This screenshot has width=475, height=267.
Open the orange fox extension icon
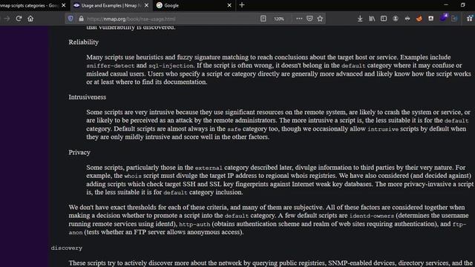(x=419, y=19)
